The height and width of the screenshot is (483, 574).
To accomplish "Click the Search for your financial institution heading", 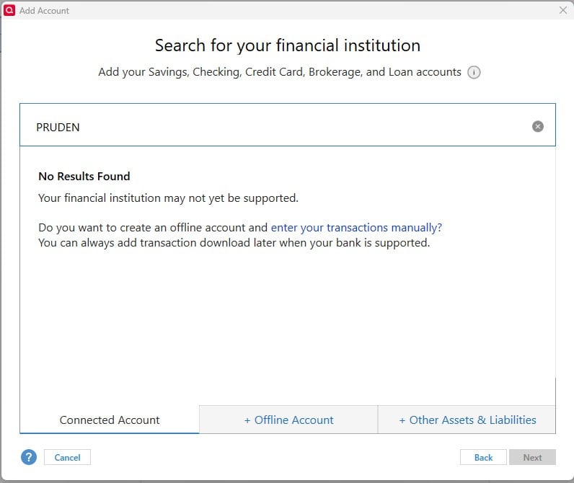I will click(x=288, y=45).
